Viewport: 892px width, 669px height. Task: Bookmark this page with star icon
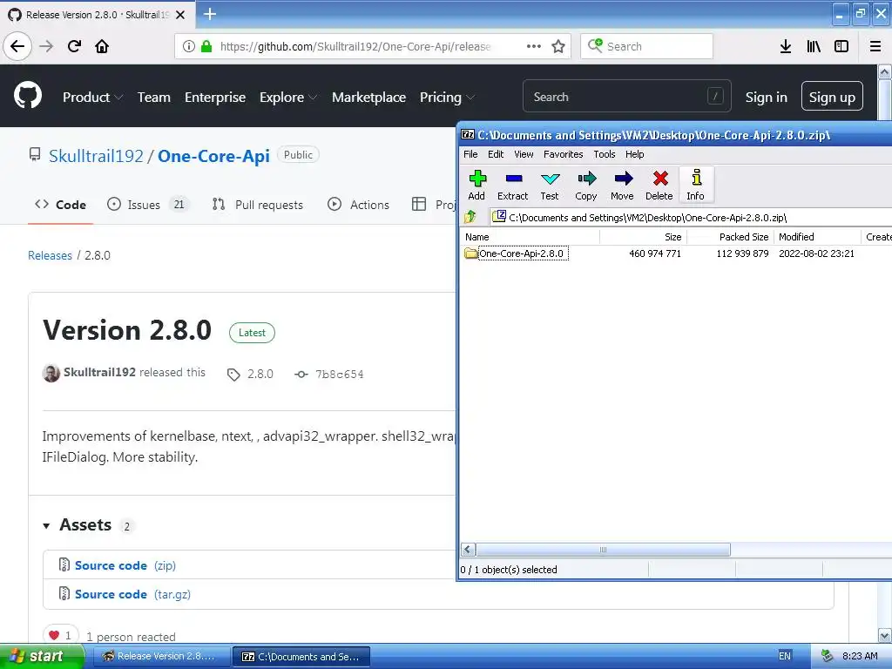pyautogui.click(x=558, y=46)
